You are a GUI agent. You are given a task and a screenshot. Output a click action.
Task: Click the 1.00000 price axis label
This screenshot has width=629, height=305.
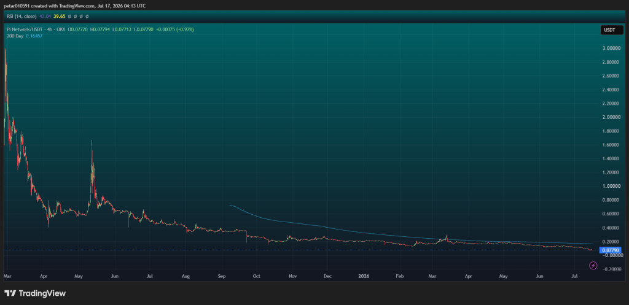[612, 187]
